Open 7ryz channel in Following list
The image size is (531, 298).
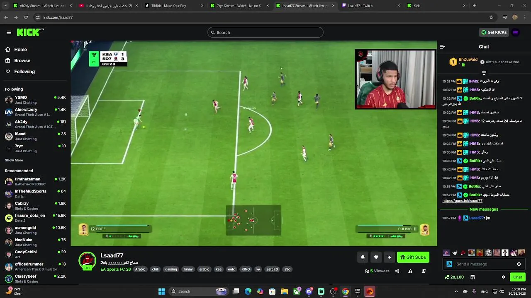tap(35, 148)
